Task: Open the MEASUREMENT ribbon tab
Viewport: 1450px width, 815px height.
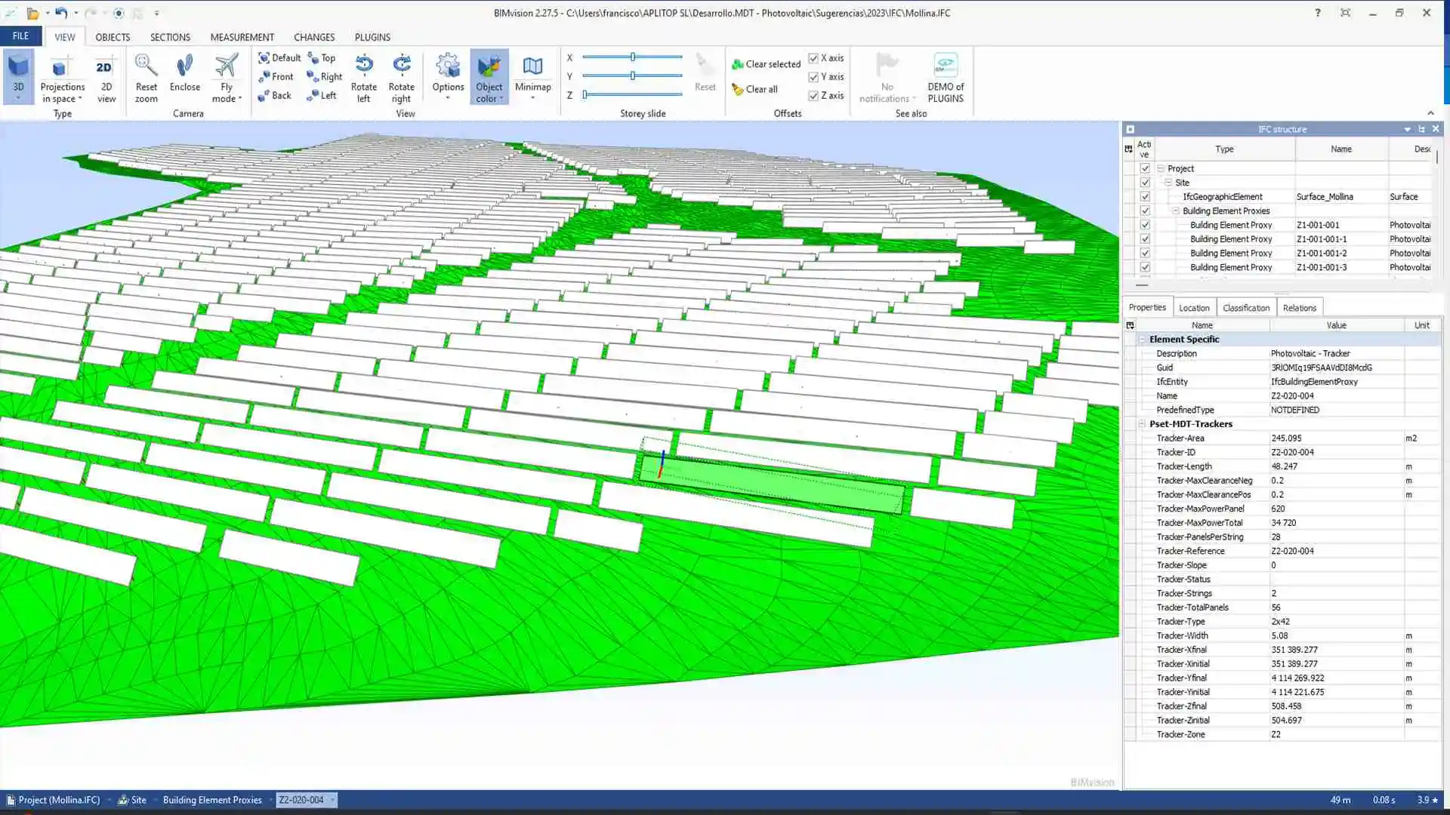Action: pyautogui.click(x=242, y=37)
